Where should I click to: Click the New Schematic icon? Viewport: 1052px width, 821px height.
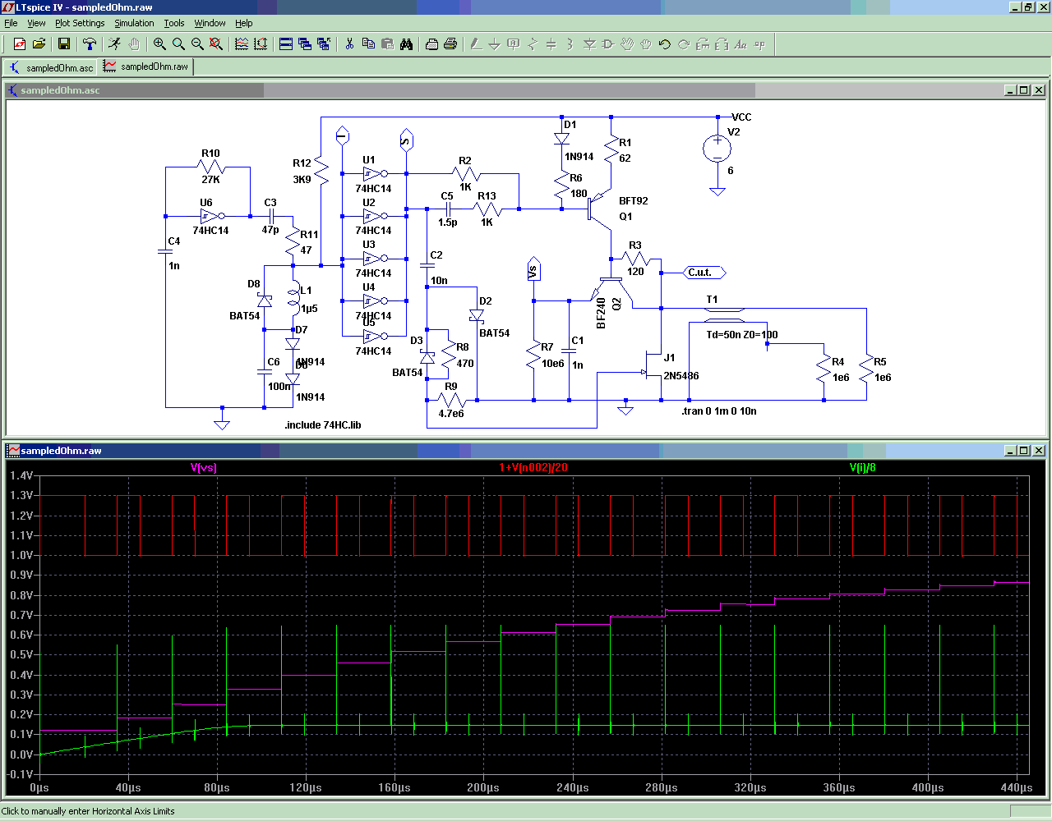point(20,44)
